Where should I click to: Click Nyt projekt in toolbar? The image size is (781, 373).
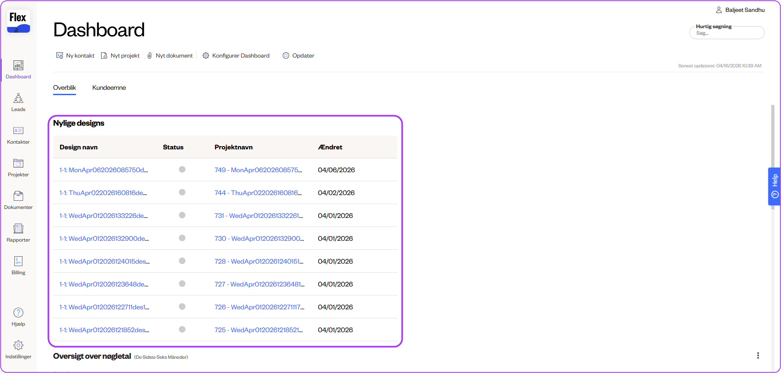pyautogui.click(x=120, y=56)
